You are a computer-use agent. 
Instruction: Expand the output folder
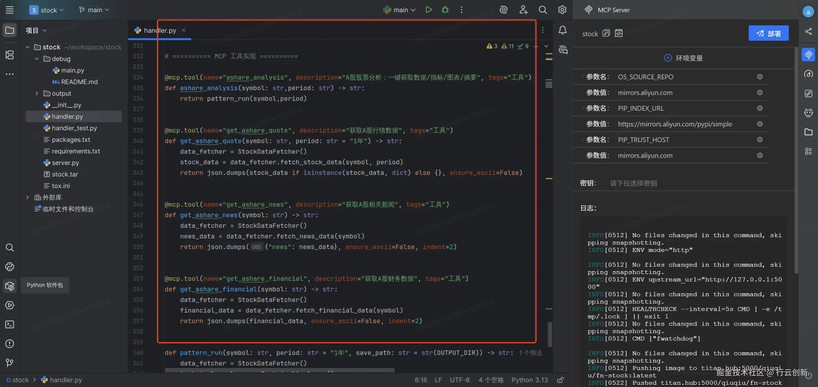37,93
